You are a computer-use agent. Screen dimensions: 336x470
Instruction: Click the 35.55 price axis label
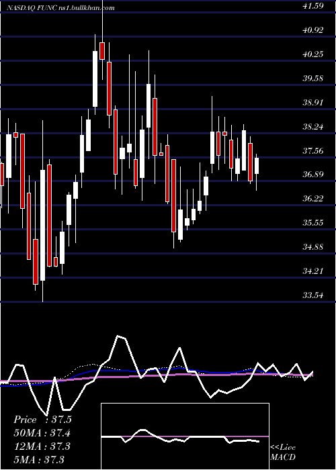(x=313, y=223)
